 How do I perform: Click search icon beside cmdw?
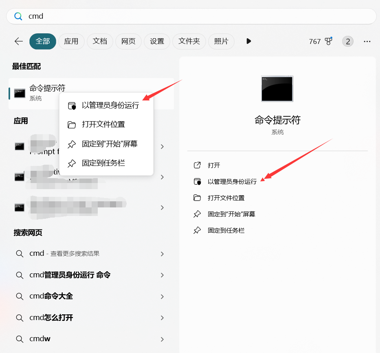coord(20,339)
